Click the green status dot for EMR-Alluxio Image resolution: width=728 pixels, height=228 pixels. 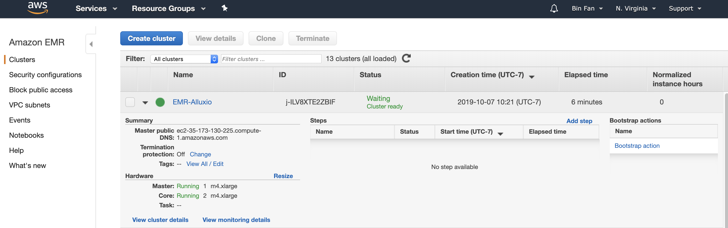pos(160,102)
